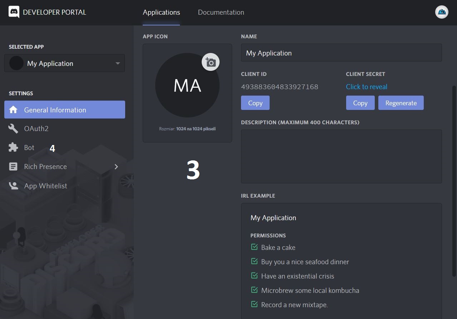Screen dimensions: 457x319
Task: Click the application Name input field
Action: point(341,53)
